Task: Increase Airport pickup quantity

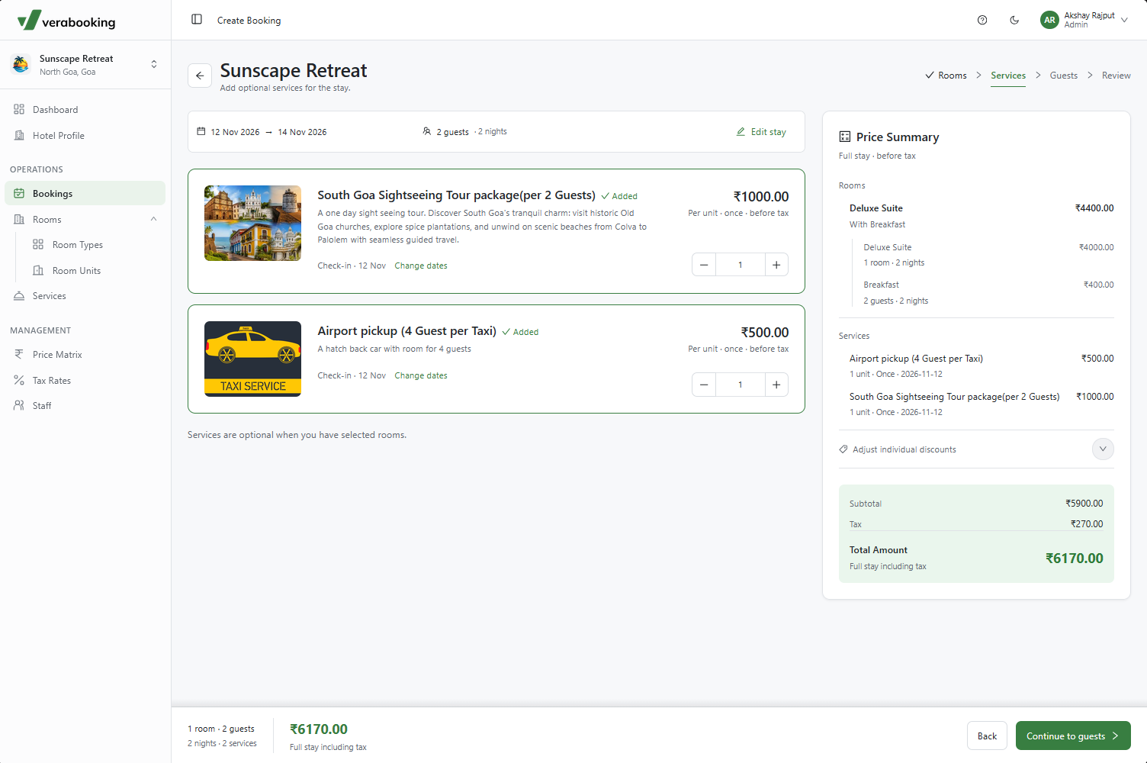Action: coord(776,385)
